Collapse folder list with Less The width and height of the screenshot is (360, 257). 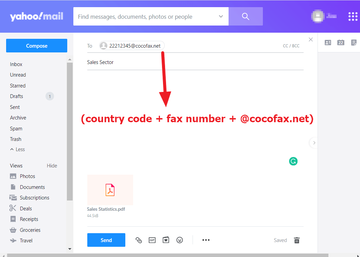[17, 149]
